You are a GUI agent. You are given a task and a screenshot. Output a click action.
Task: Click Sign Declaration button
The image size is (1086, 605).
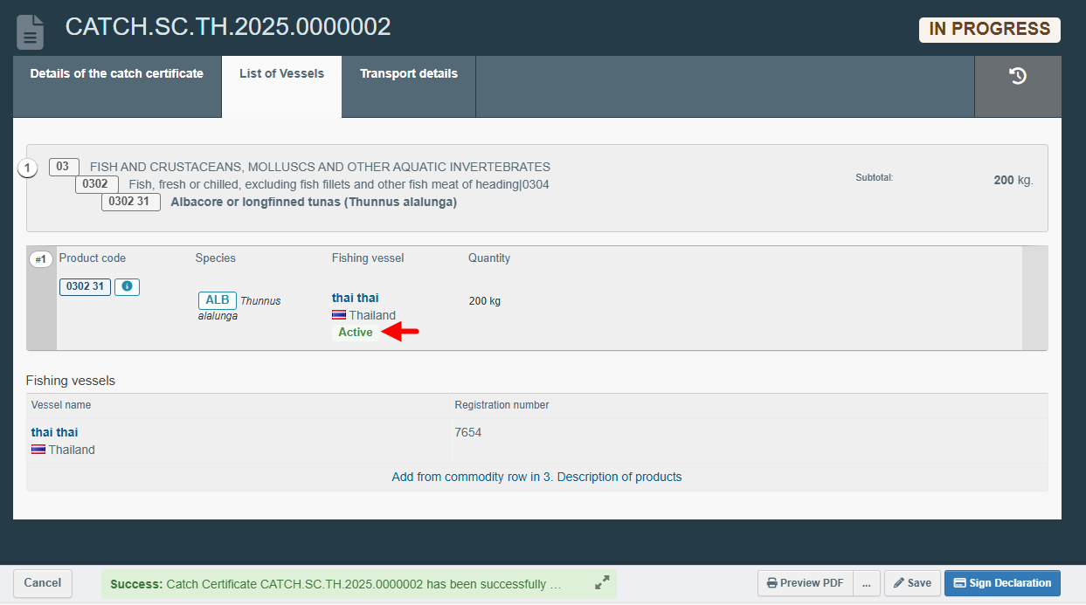coord(1001,583)
